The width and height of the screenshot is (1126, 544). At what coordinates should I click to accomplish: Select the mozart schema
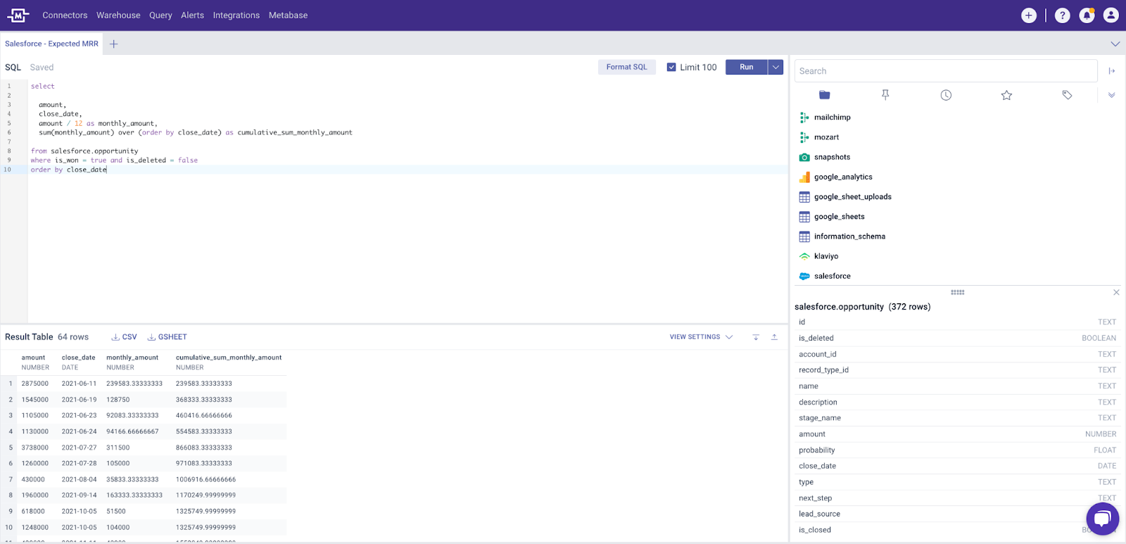826,137
